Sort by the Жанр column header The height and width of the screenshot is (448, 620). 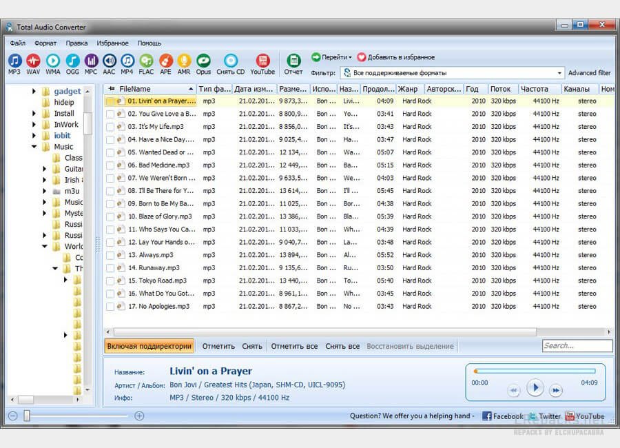[411, 89]
